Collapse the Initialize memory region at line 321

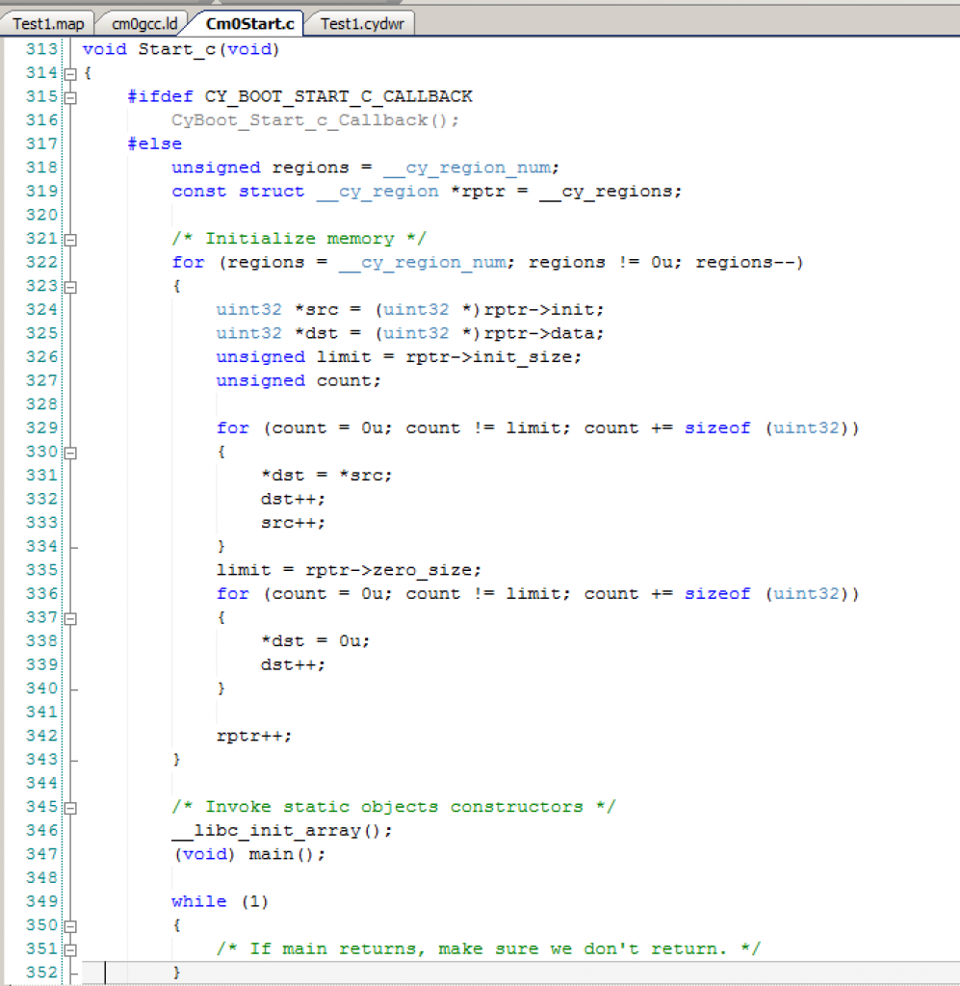pos(71,238)
